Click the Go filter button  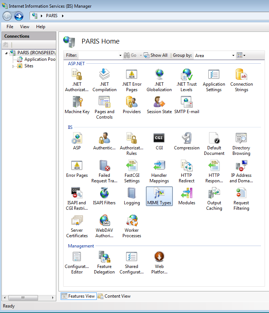(130, 55)
